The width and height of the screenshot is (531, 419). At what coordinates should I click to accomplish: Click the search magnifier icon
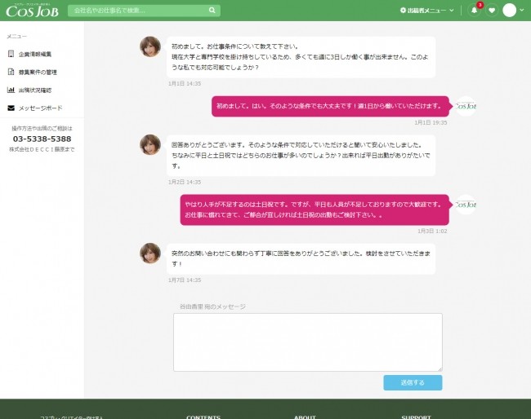212,11
